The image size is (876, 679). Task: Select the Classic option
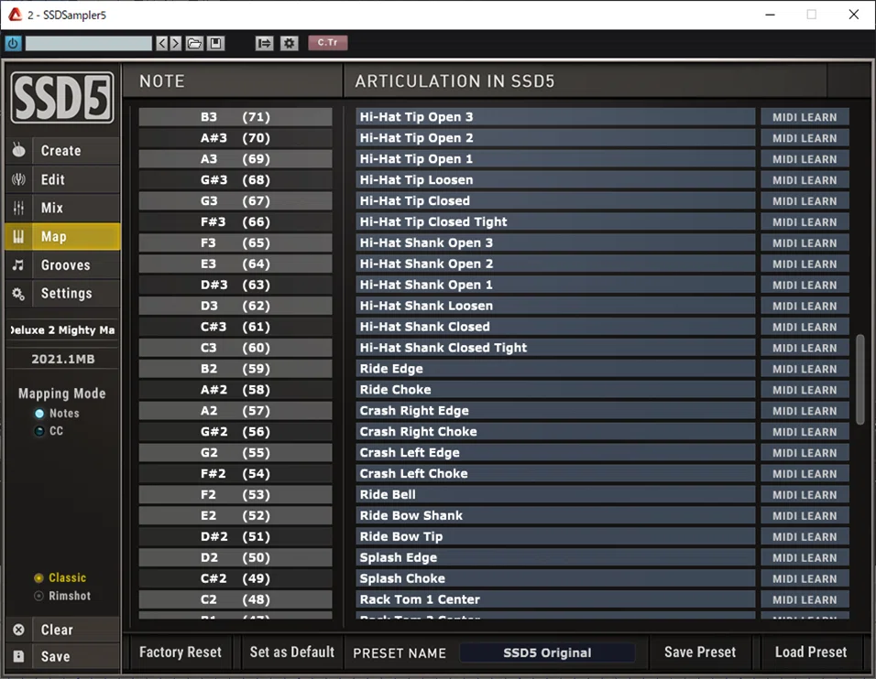[60, 577]
